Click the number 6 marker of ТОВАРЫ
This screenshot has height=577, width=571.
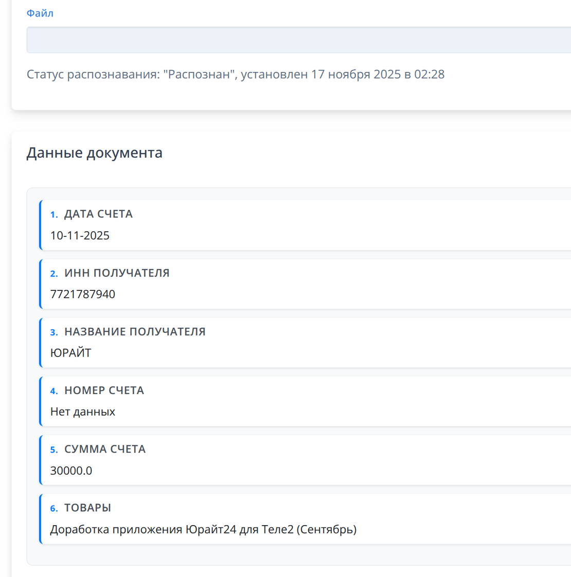(x=54, y=508)
